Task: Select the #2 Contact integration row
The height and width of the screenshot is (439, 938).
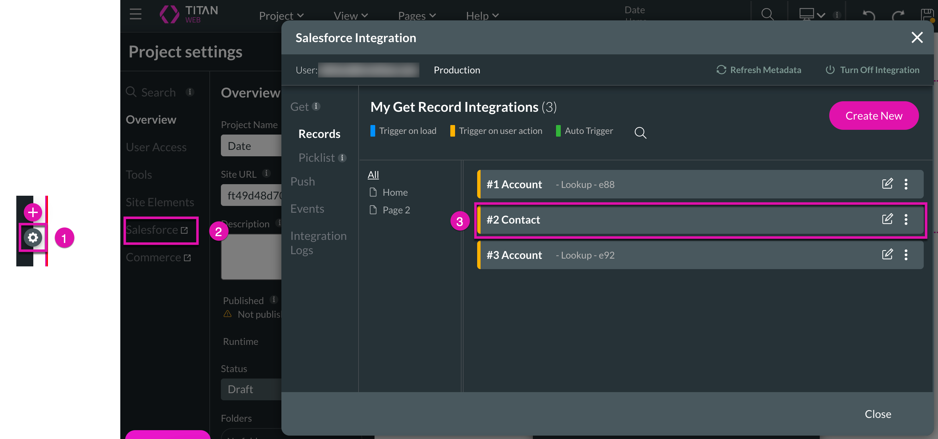Action: (x=700, y=219)
